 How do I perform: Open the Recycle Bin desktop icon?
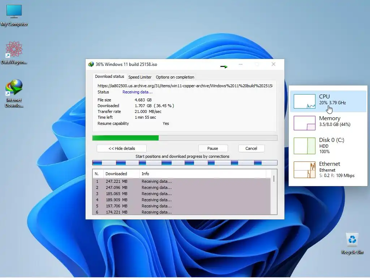pyautogui.click(x=352, y=244)
